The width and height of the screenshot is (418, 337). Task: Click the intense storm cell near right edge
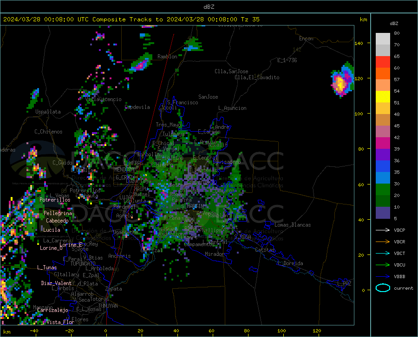[342, 81]
